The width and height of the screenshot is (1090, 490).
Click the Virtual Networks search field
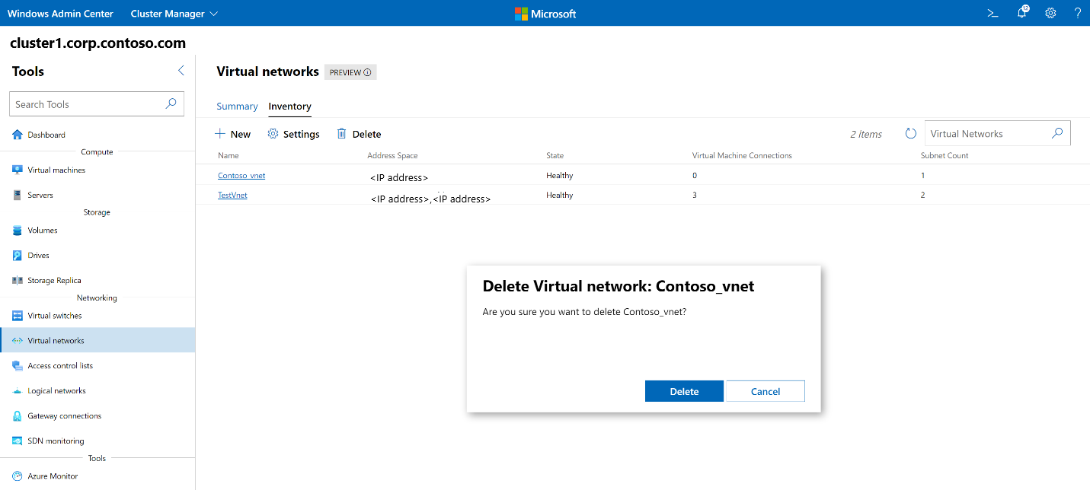986,133
